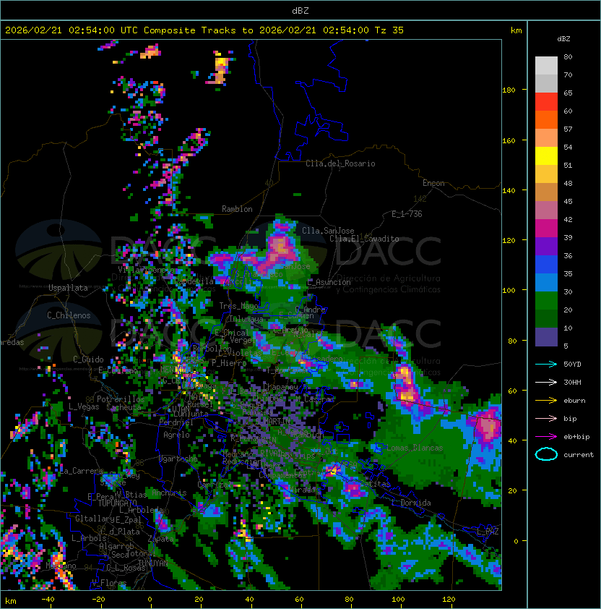This screenshot has height=609, width=601.
Task: Click the '120' tick on horizontal axis
Action: pyautogui.click(x=449, y=600)
